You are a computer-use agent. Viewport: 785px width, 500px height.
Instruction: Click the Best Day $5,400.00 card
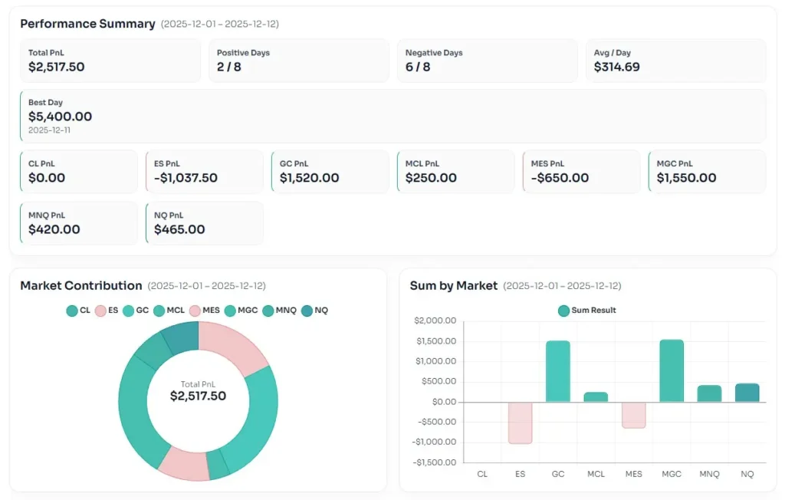point(392,116)
